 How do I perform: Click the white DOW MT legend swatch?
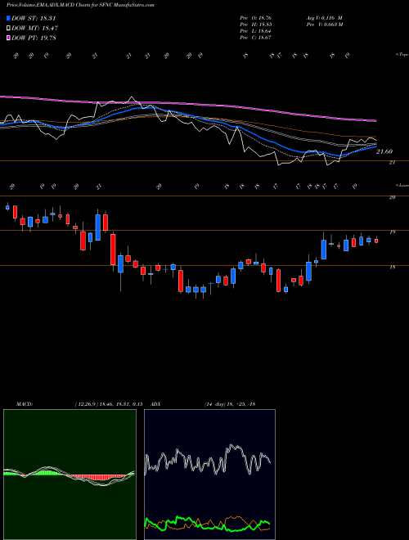tap(8, 29)
